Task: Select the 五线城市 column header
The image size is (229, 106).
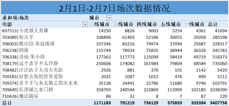Action: coord(170,24)
